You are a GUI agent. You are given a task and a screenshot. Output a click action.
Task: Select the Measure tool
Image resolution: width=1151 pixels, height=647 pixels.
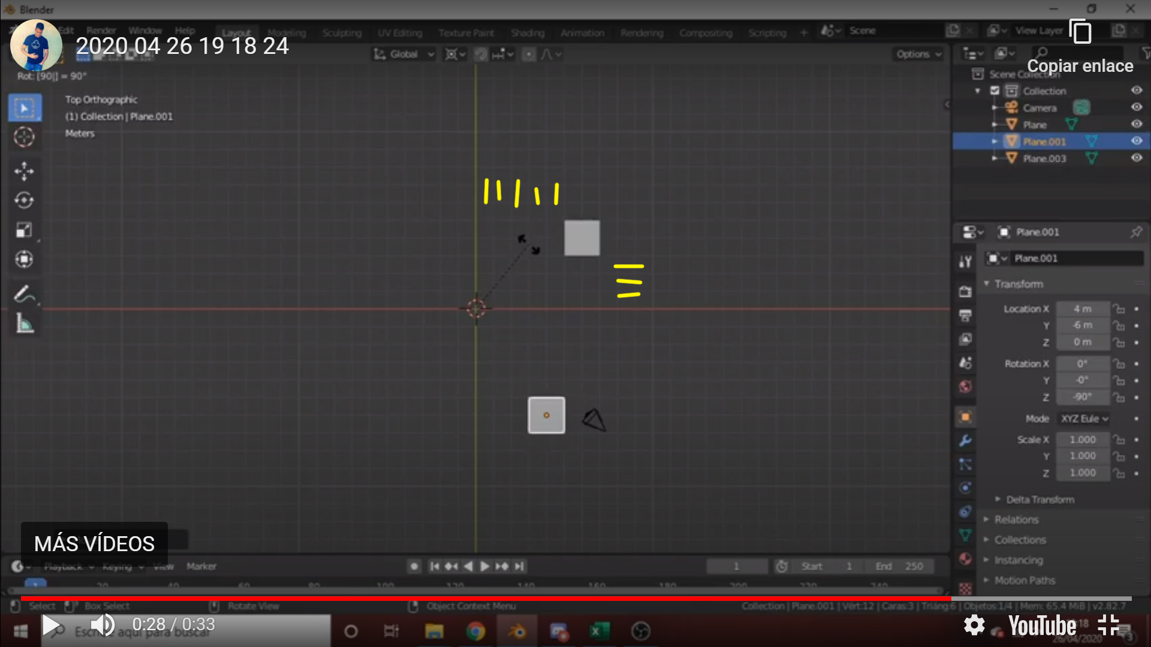coord(24,324)
